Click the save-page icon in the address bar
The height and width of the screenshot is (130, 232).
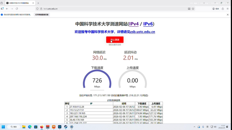point(189,9)
